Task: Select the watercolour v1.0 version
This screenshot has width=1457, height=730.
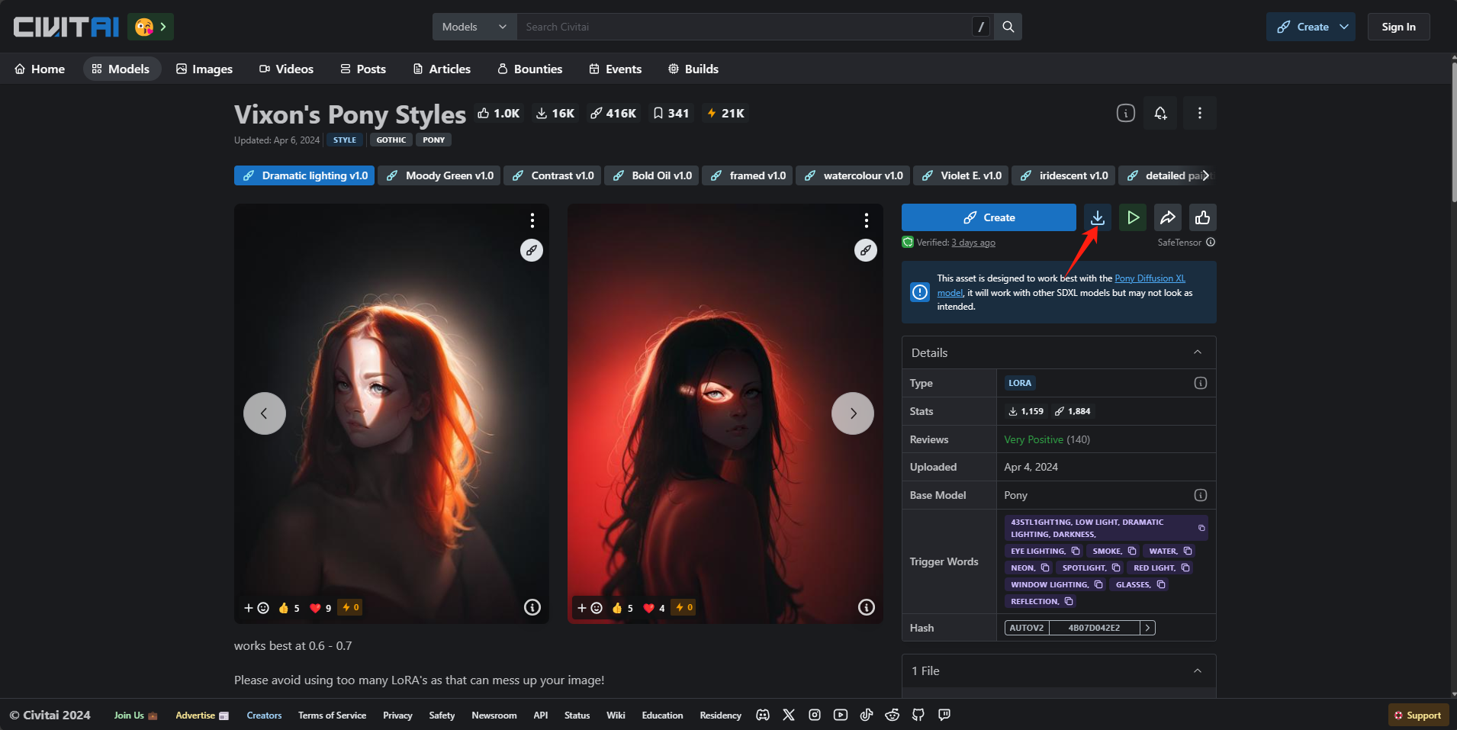Action: tap(853, 175)
